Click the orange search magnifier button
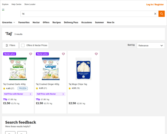This screenshot has width=167, height=134. [161, 14]
